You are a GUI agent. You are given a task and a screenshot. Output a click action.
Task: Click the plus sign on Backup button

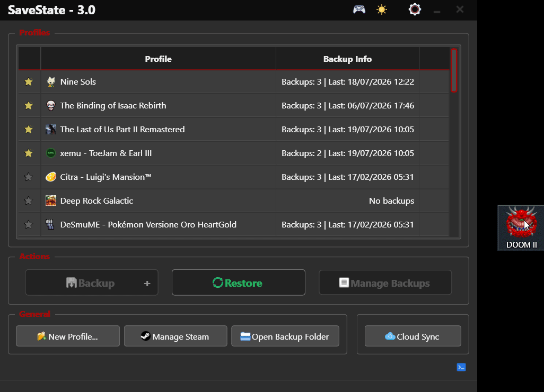147,284
